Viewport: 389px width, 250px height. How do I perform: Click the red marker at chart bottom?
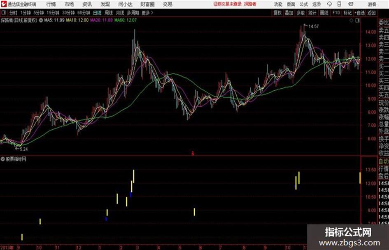[x=192, y=154]
